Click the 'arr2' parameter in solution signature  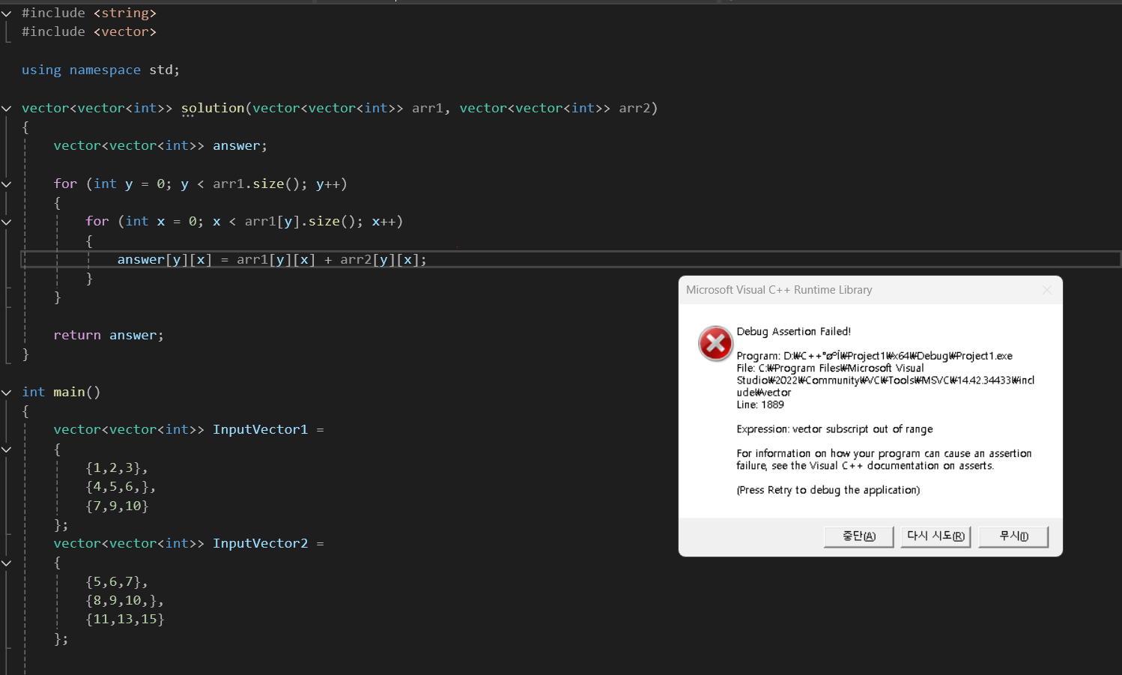point(634,109)
